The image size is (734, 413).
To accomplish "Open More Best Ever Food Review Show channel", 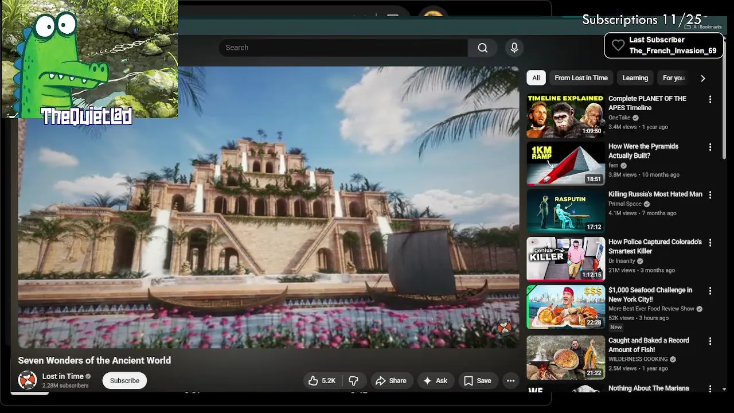I will point(651,309).
